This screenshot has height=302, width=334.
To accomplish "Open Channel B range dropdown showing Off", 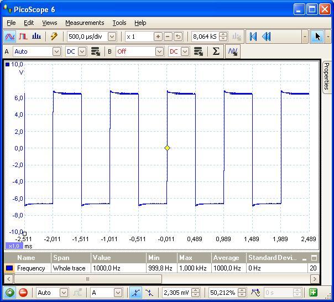I will [x=159, y=51].
